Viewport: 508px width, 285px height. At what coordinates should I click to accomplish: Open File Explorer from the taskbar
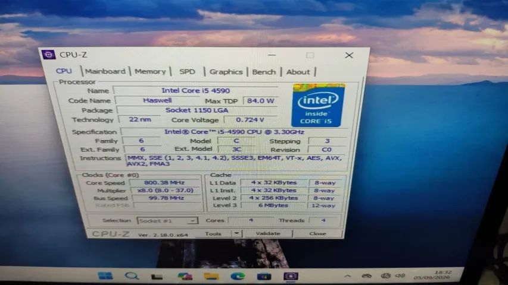click(x=211, y=276)
